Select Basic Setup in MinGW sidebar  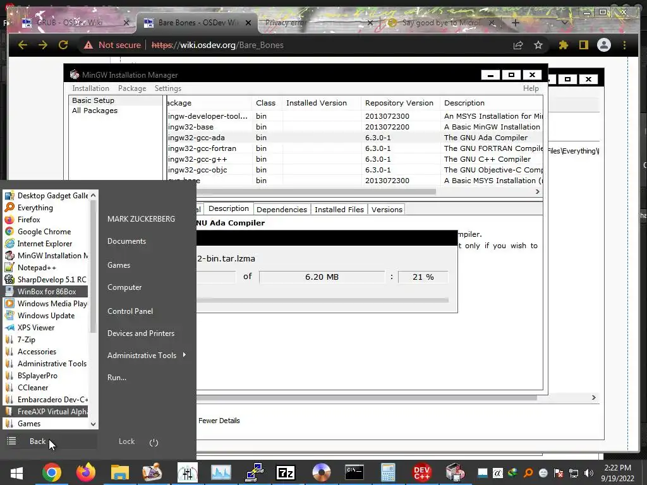(94, 100)
